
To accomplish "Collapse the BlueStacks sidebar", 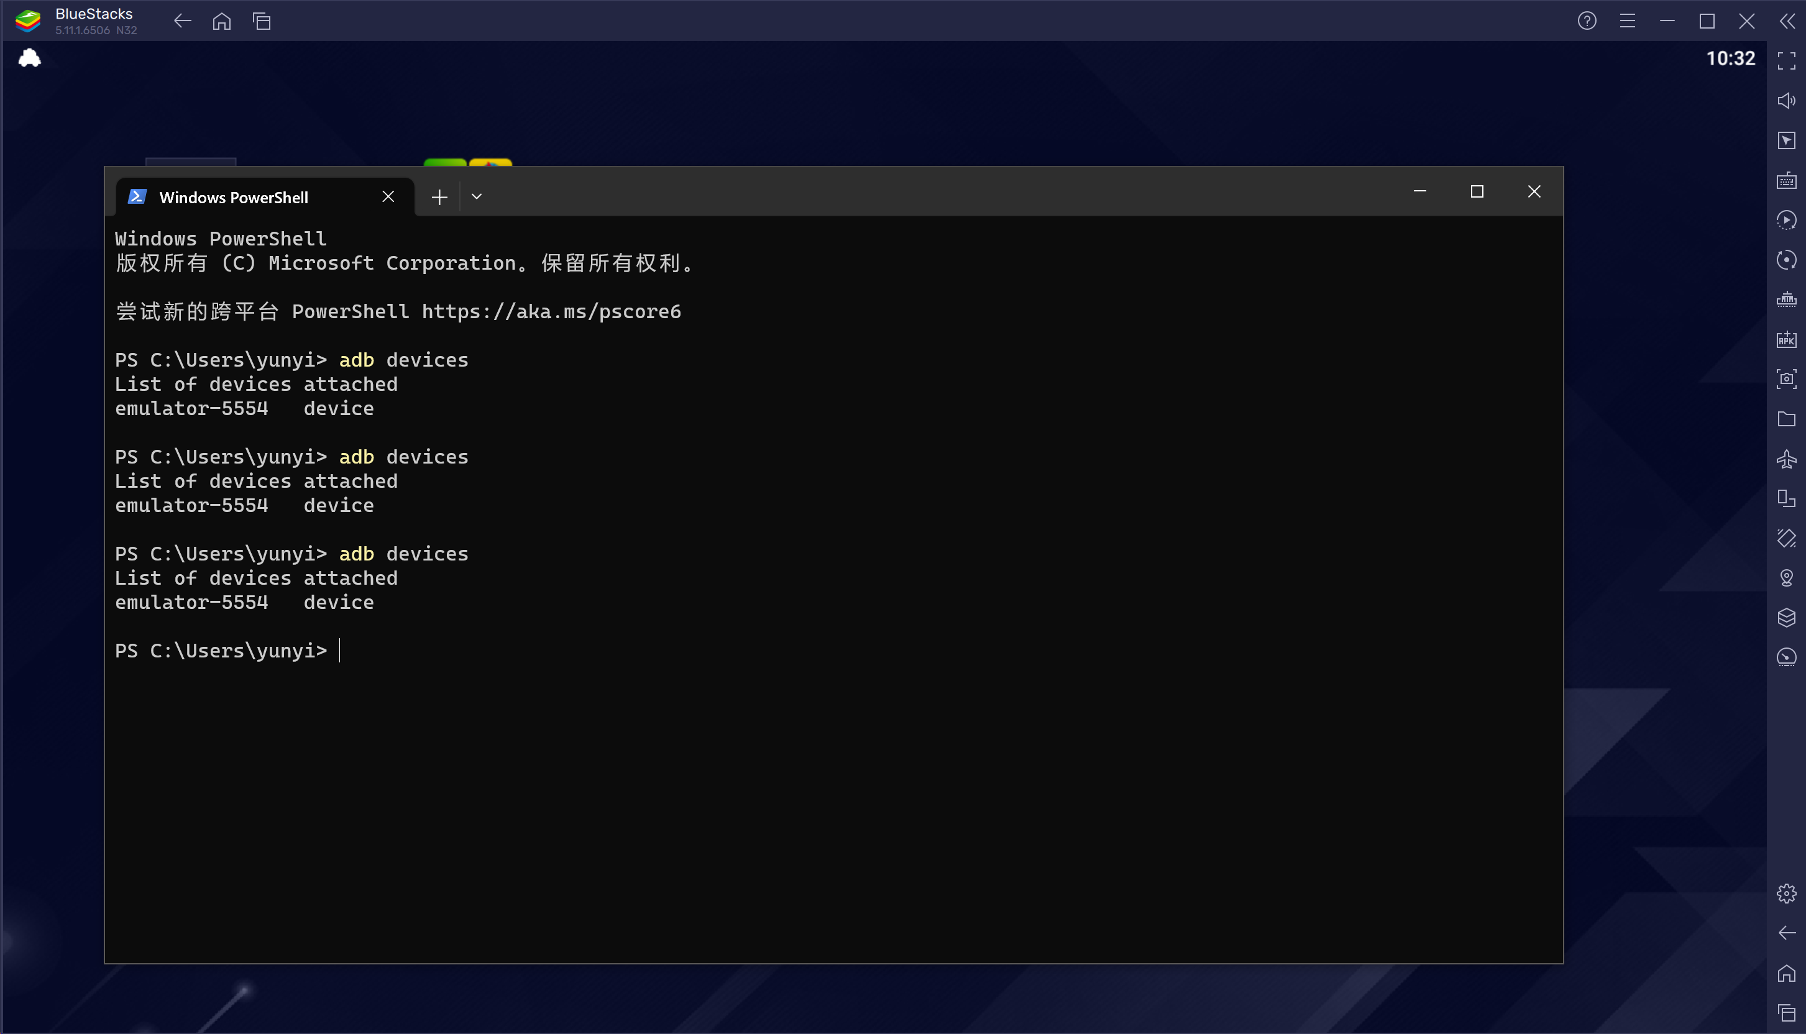I will 1787,21.
